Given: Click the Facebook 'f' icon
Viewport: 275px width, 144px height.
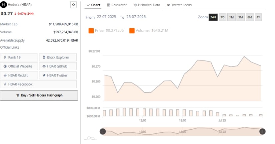Looking at the screenshot, I should 5,84.
